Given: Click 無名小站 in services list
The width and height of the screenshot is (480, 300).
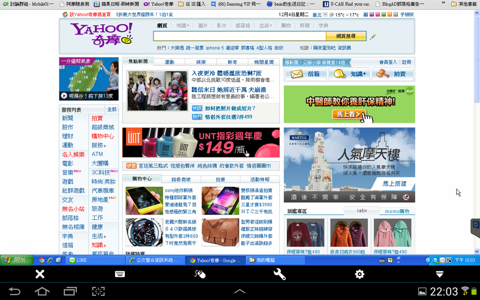Looking at the screenshot, I should point(73,209).
